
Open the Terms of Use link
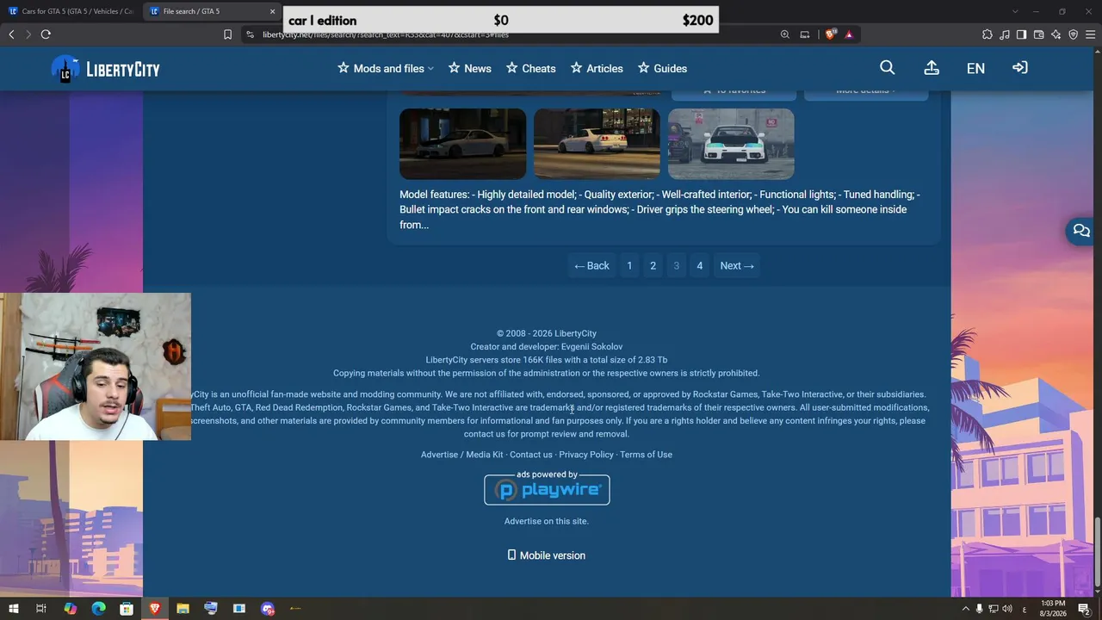pyautogui.click(x=646, y=455)
